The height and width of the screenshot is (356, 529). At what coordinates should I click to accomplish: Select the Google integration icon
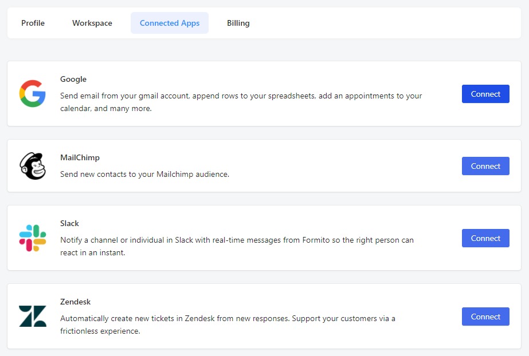coord(33,94)
